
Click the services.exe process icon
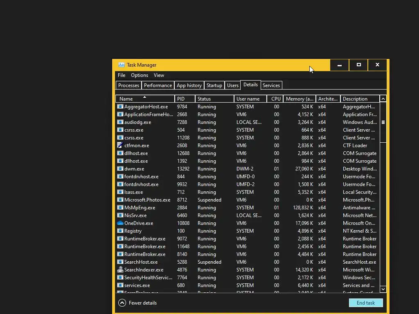click(x=120, y=285)
